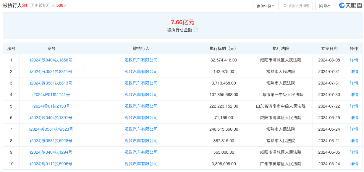
Task: Expand 历史被执行人 500 chevron
Action: 65,5
